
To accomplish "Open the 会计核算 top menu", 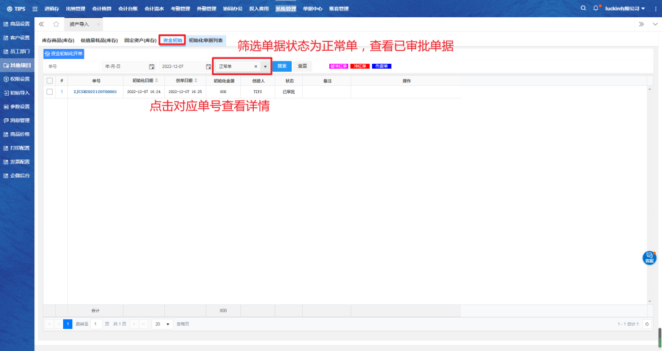I will pos(102,9).
